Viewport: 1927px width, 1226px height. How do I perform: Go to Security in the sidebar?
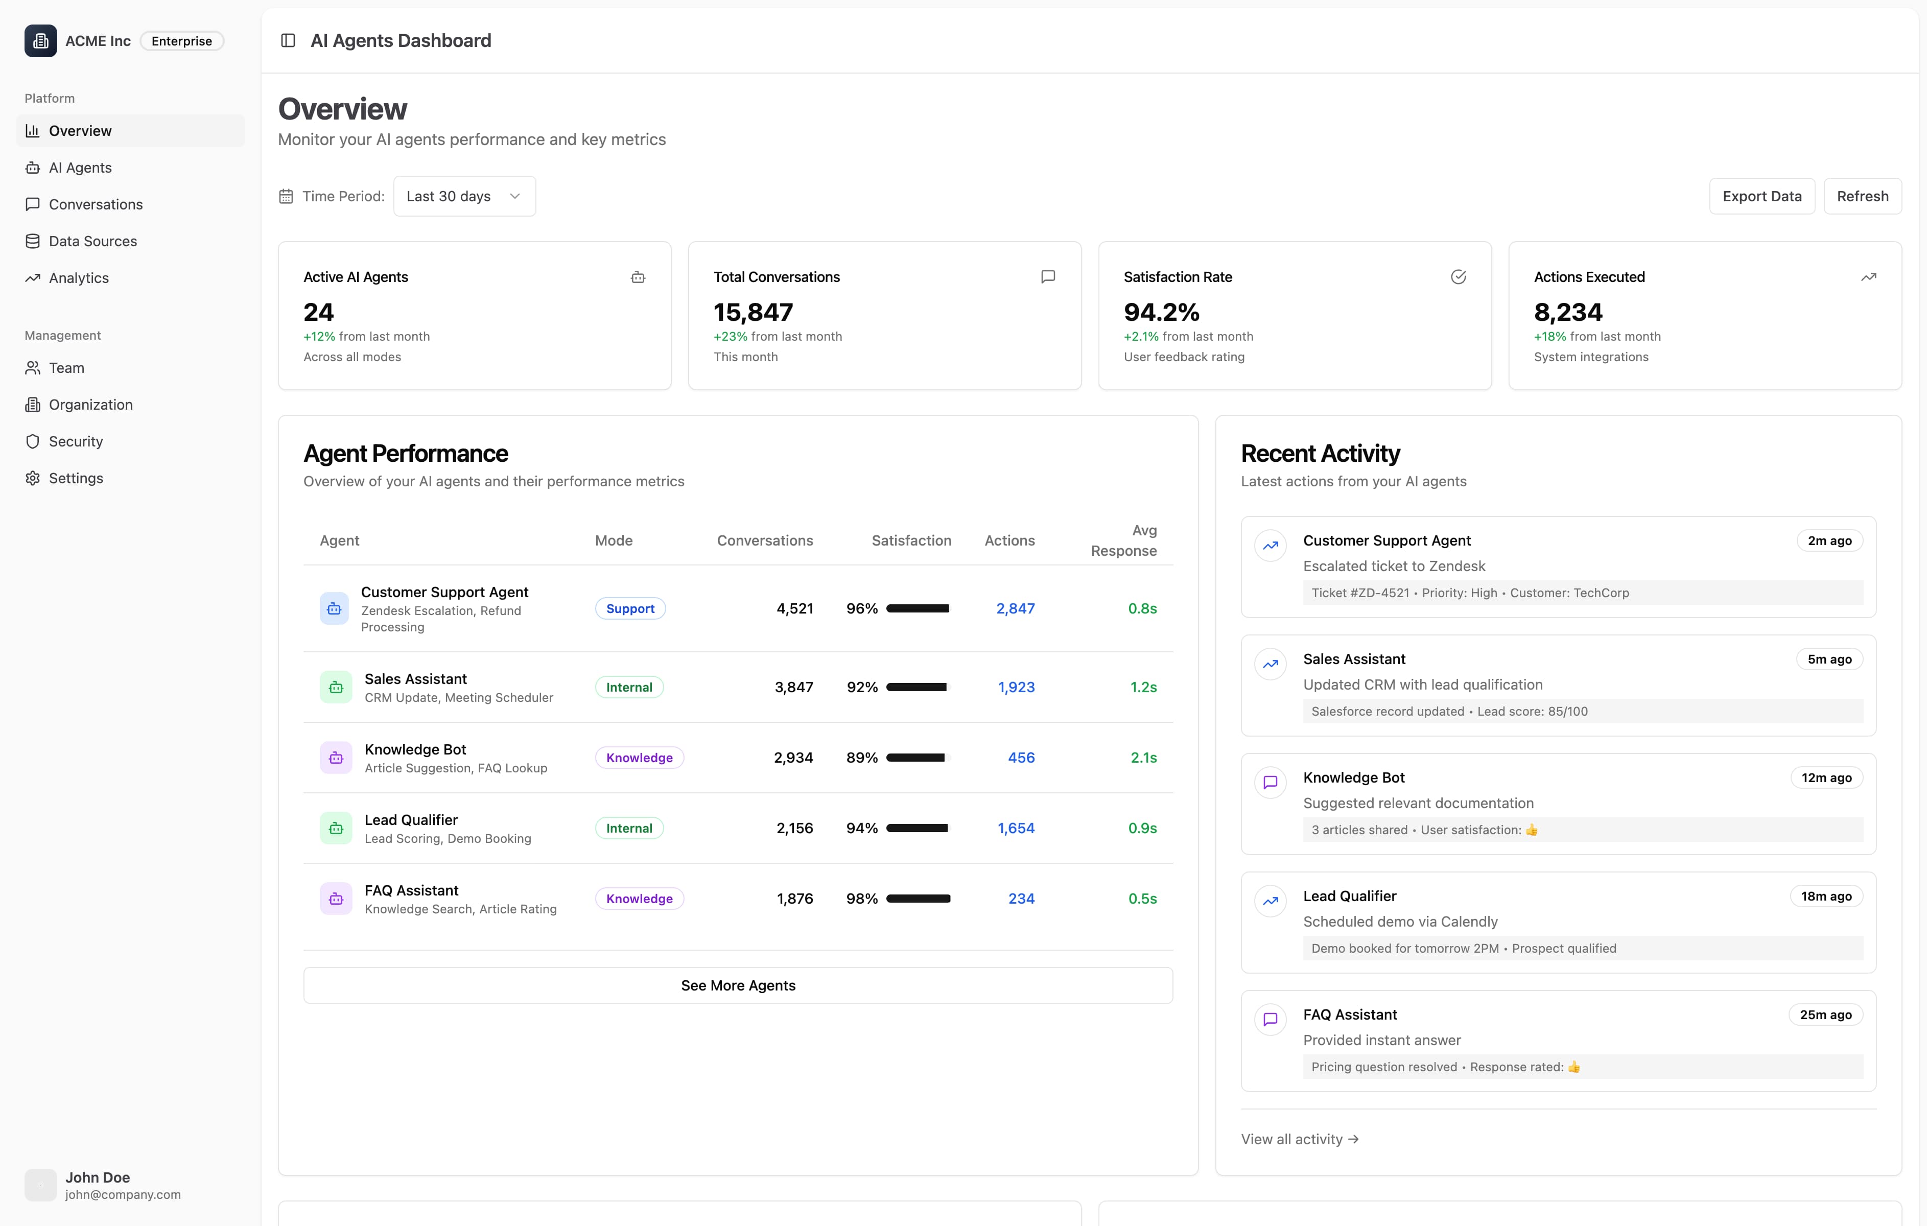[130, 442]
